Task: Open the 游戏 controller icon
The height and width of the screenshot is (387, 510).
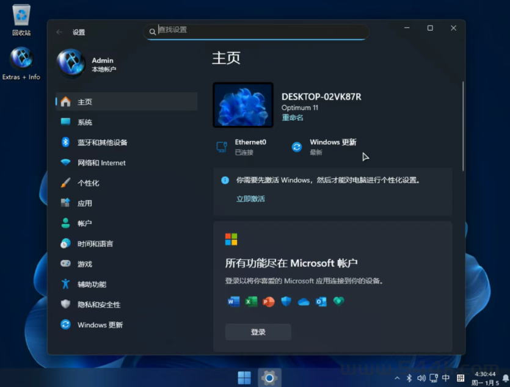Action: pyautogui.click(x=65, y=264)
